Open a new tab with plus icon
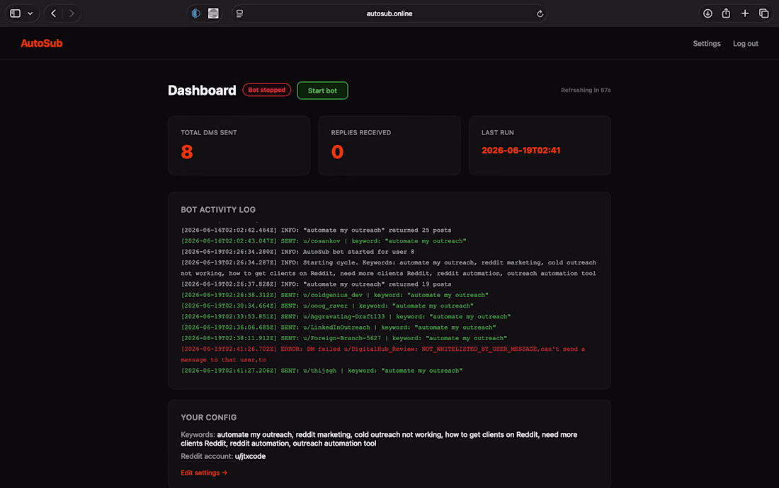The height and width of the screenshot is (488, 779). tap(745, 13)
